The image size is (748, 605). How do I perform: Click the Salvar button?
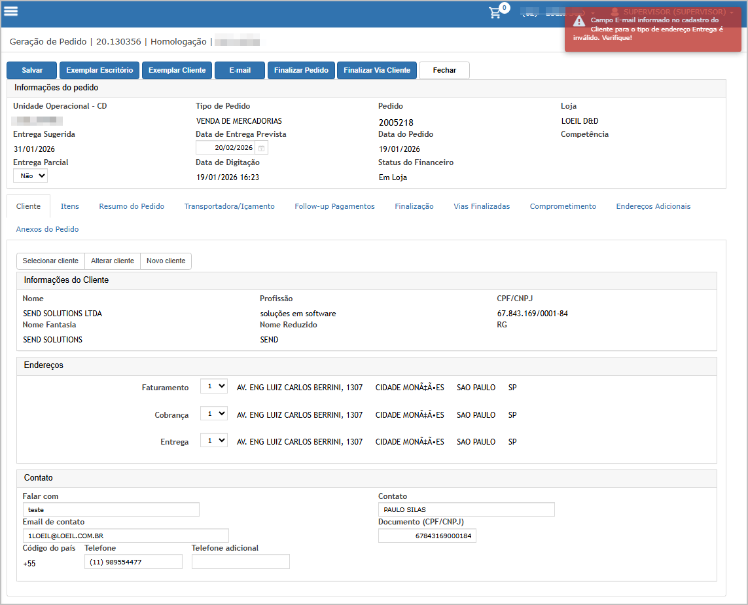tap(32, 71)
